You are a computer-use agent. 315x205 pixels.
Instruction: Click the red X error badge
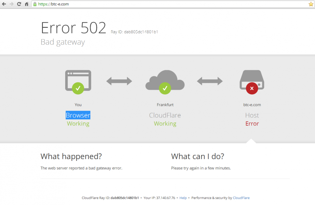click(252, 88)
